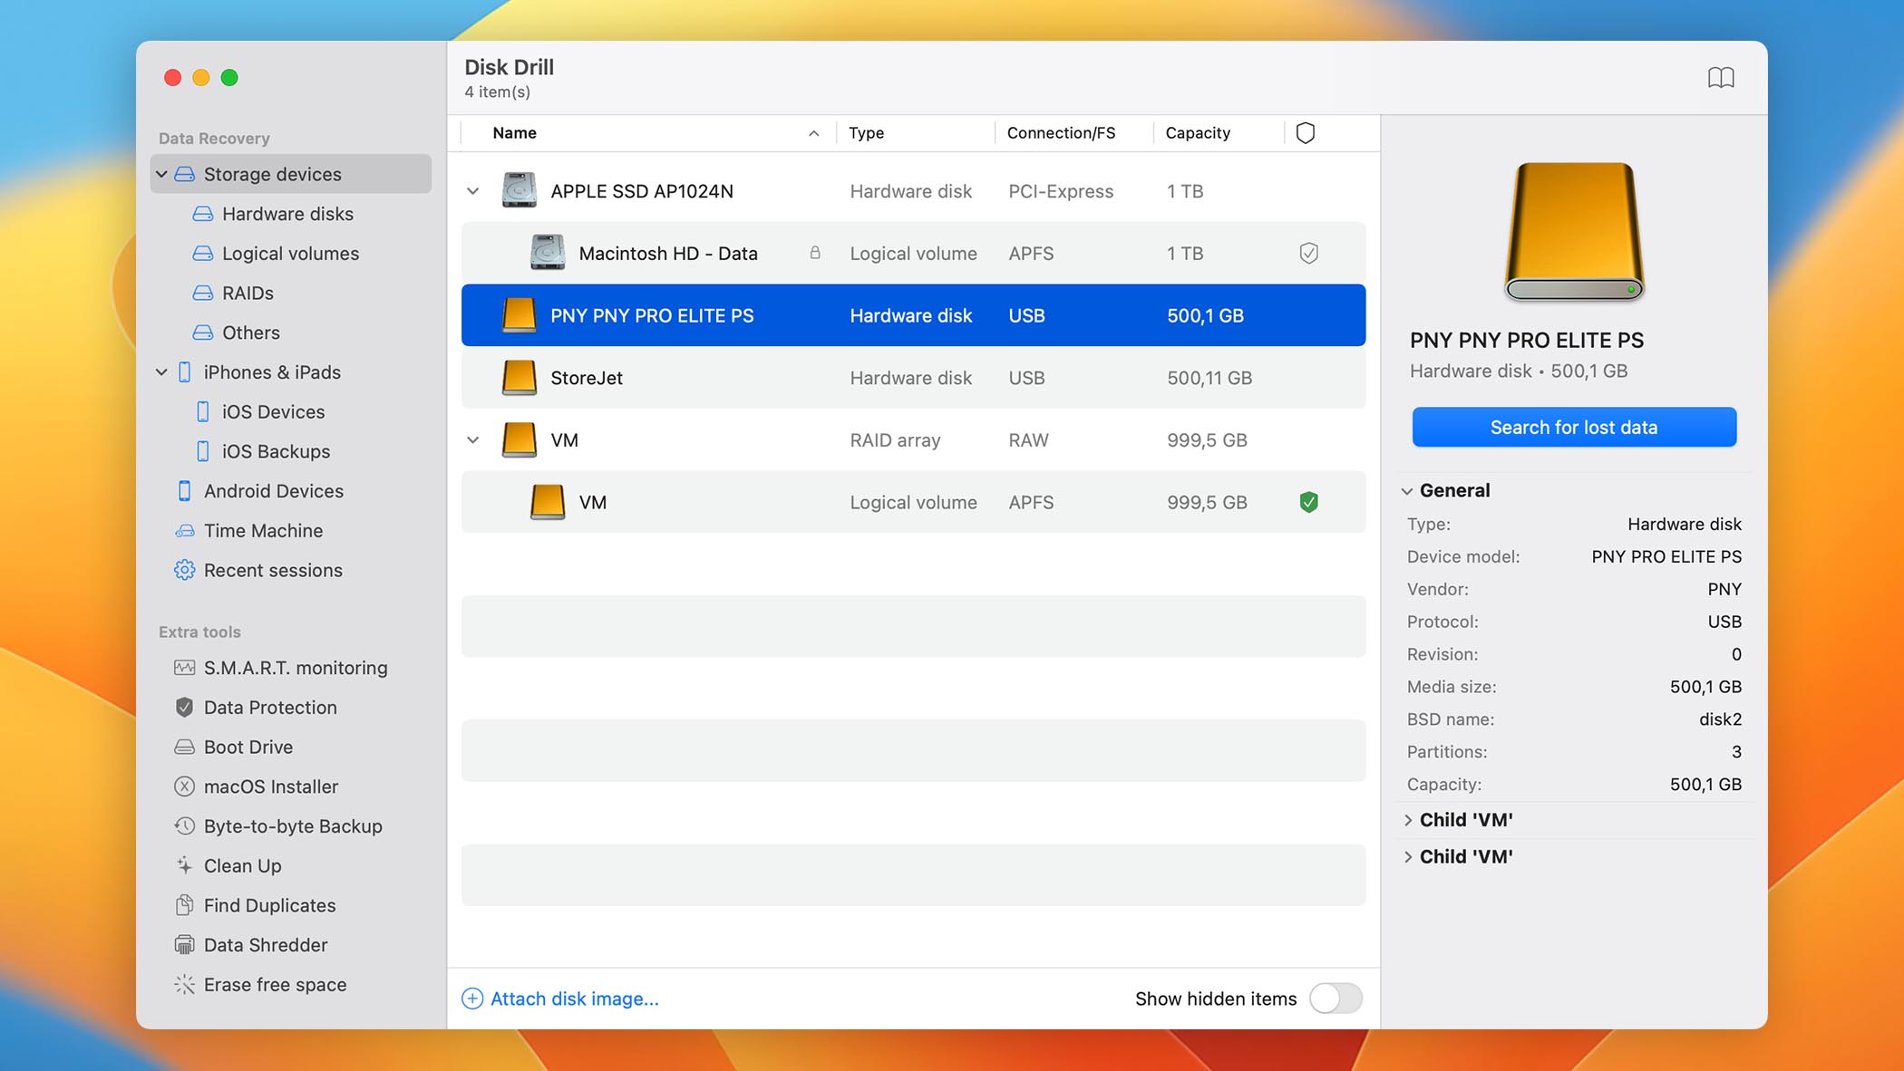The width and height of the screenshot is (1904, 1071).
Task: Click Search for lost data button
Action: 1574,427
